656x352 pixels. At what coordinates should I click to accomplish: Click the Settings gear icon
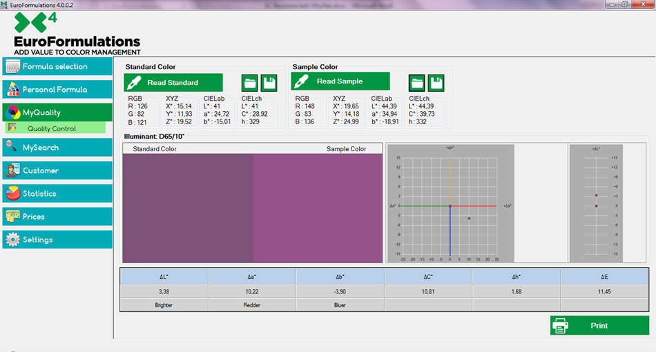tap(12, 239)
